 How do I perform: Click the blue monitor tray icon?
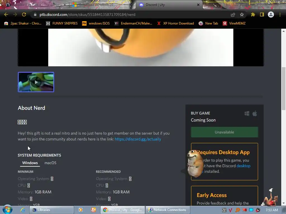(x=251, y=210)
